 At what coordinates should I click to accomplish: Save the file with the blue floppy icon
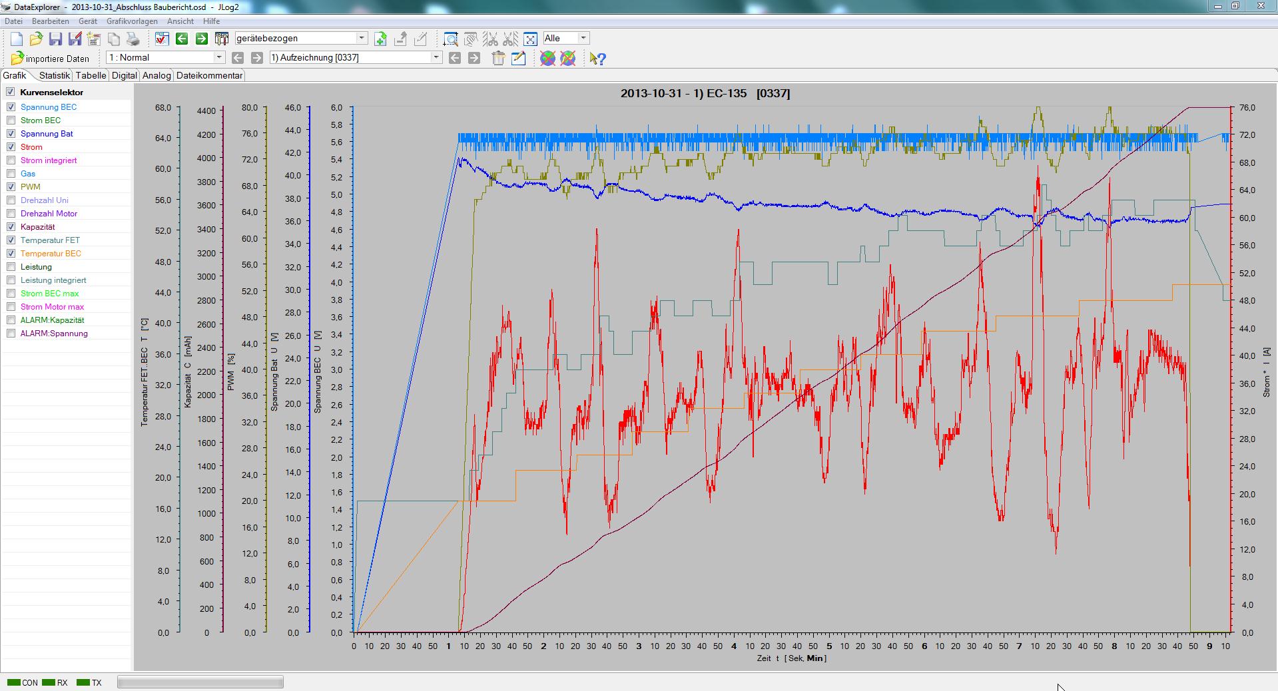click(55, 39)
